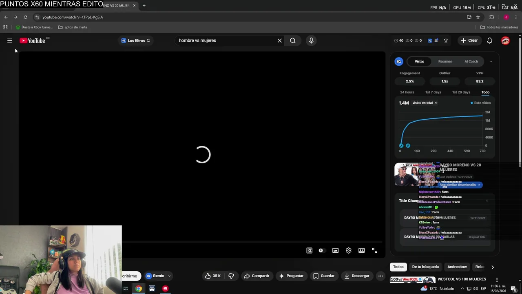Viewport: 522px width, 294px height.
Task: Click See similar thumbnails link
Action: point(460,185)
